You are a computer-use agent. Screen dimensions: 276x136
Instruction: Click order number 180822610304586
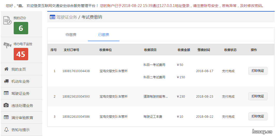[x=76, y=116]
